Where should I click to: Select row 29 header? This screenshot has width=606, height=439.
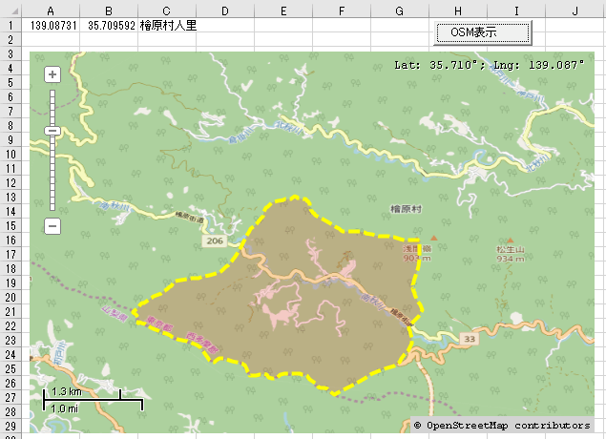(x=10, y=427)
